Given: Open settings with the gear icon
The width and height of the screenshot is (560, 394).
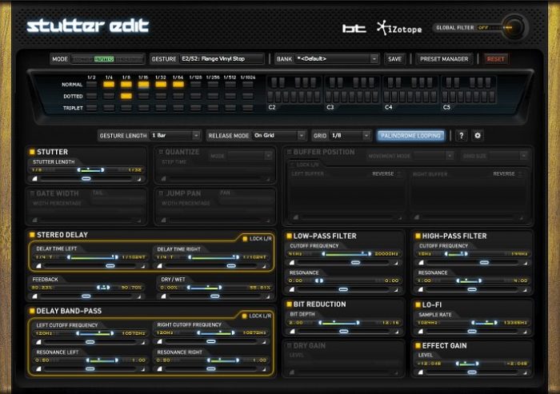Looking at the screenshot, I should tap(478, 136).
